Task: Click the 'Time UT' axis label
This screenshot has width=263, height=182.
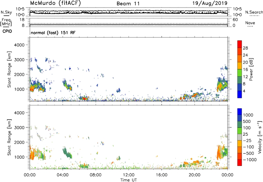Action: coord(129,180)
